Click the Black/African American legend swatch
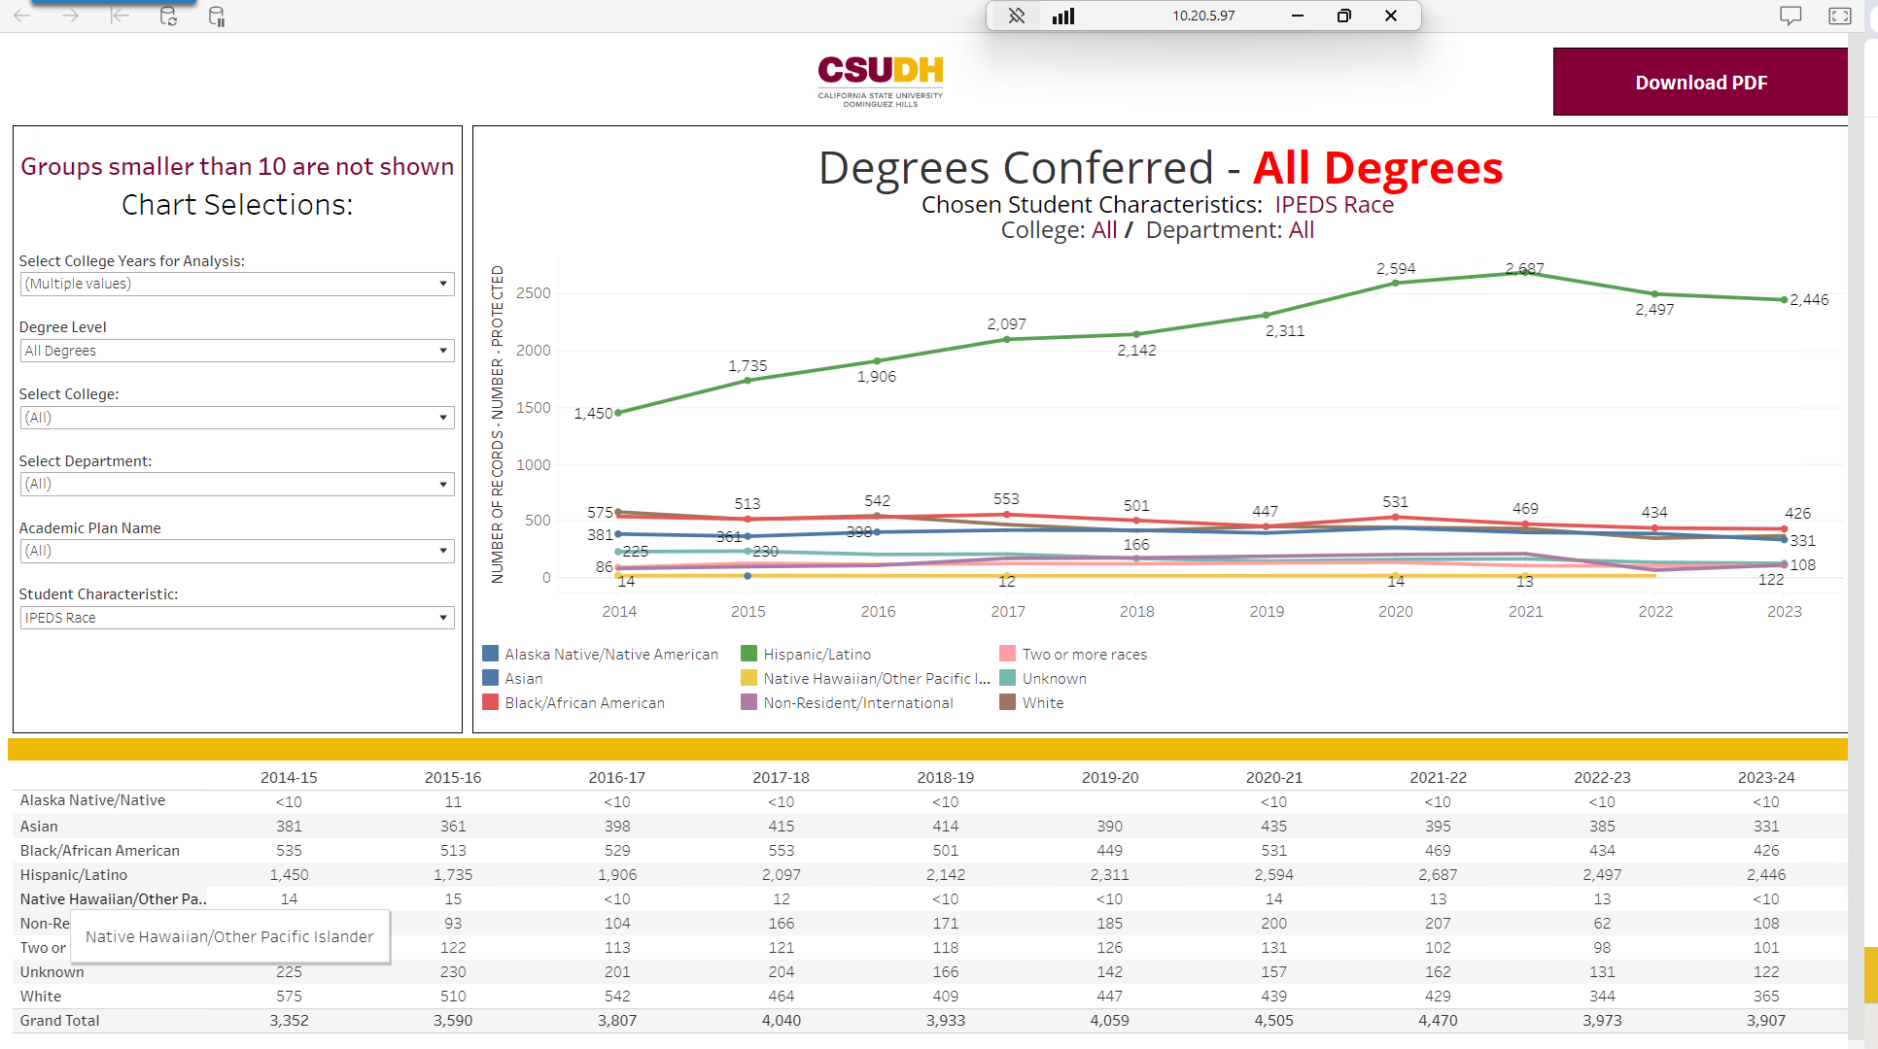The height and width of the screenshot is (1049, 1878). point(491,702)
